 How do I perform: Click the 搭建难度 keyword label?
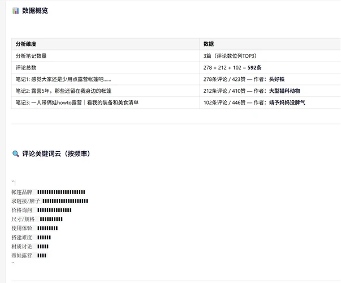pyautogui.click(x=21, y=238)
